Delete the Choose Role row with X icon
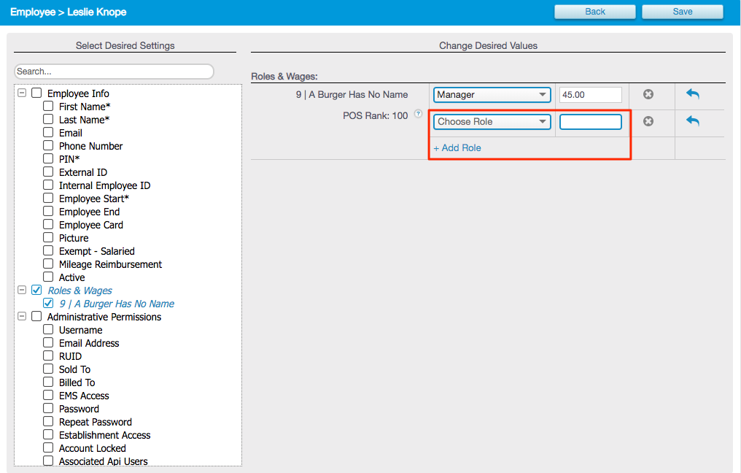 point(648,121)
